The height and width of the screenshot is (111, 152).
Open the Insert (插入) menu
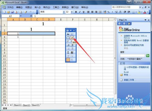(38, 7)
